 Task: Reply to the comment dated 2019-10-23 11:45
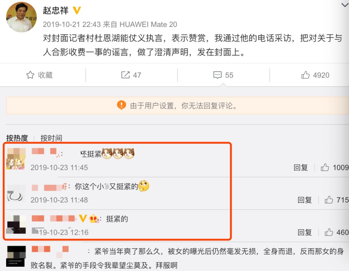(301, 167)
